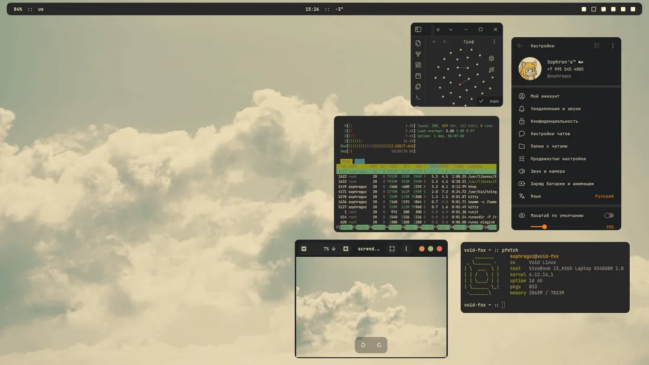Screen dimensions: 649x365
Task: Open the terminal icon in Obsidian's sidebar
Action: coord(418,97)
